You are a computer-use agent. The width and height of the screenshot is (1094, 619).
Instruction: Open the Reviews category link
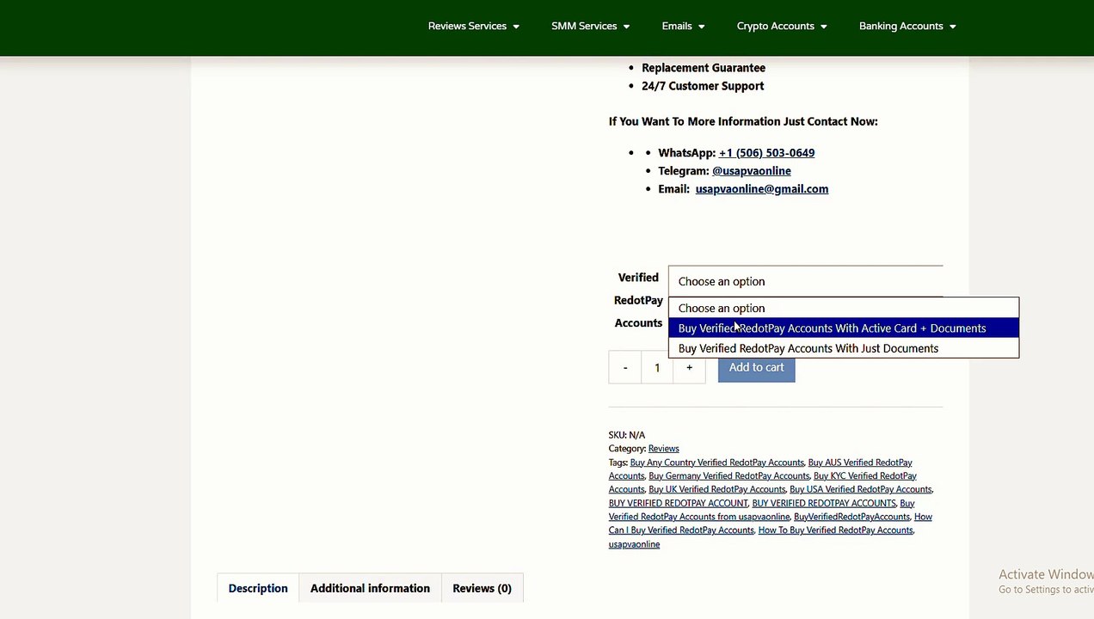(x=663, y=449)
